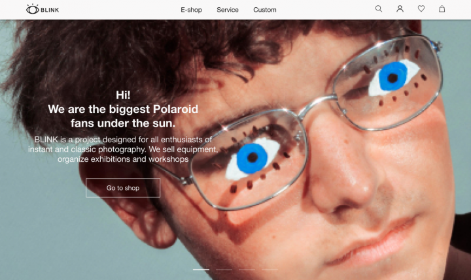Select the active white carousel slide indicator
Viewport: 471px width, 280px height.
coord(201,270)
